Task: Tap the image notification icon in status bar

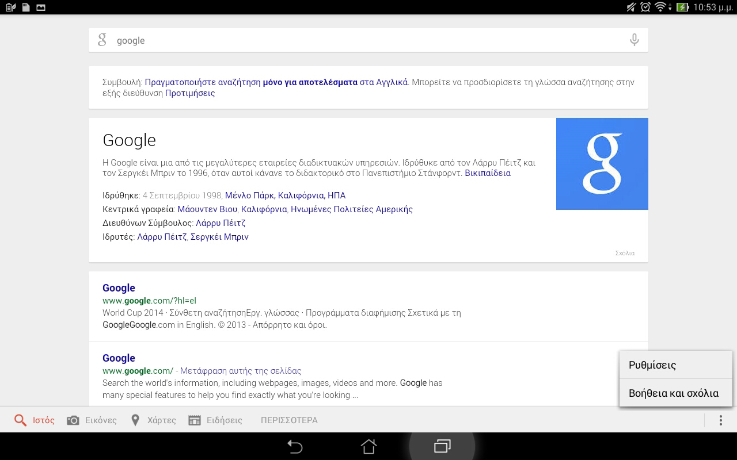Action: coord(40,7)
